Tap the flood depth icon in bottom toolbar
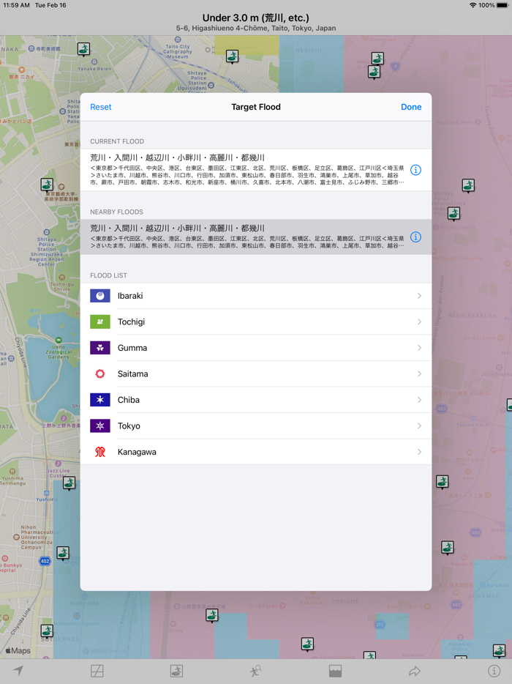The height and width of the screenshot is (684, 512). click(x=335, y=671)
